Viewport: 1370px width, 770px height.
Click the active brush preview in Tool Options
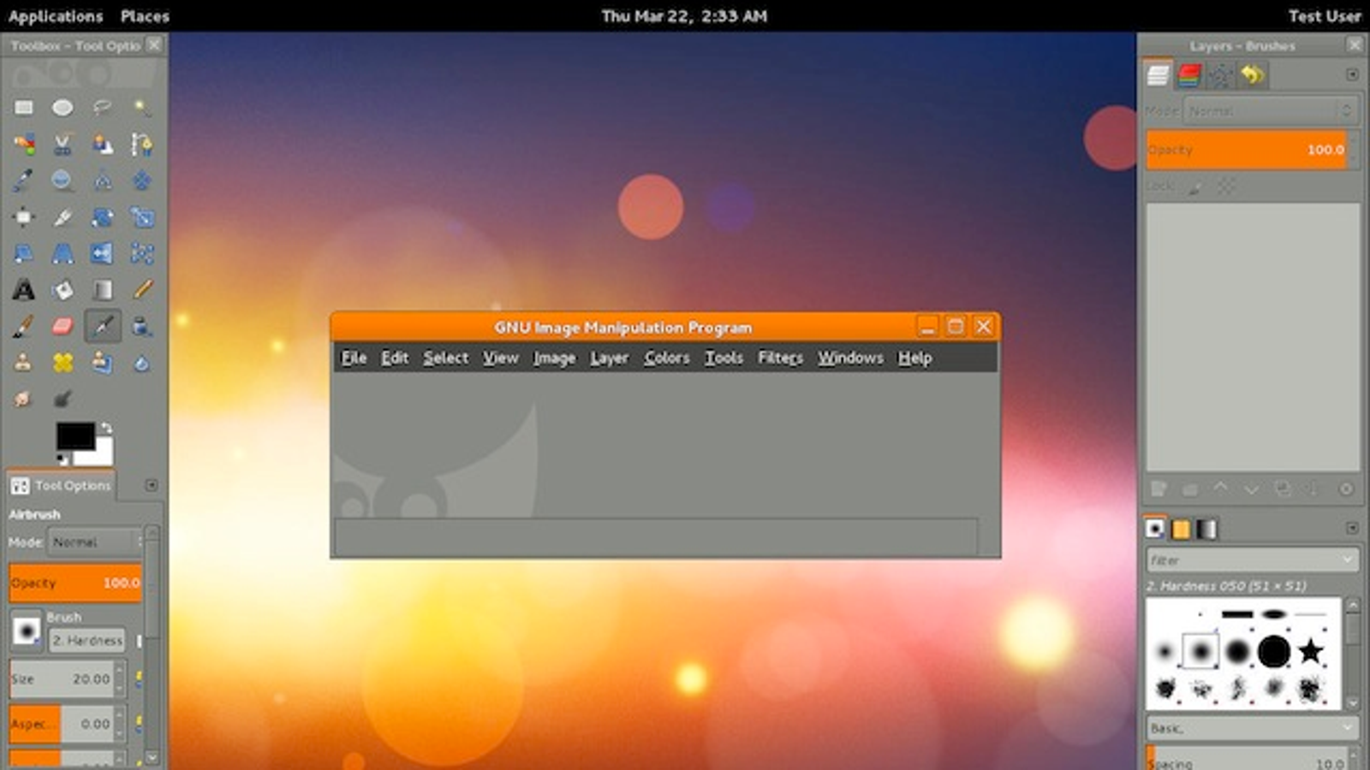coord(27,631)
